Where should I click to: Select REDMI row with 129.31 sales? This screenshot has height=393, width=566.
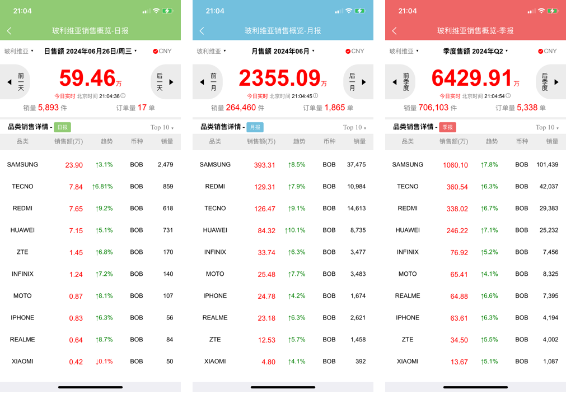click(x=283, y=187)
